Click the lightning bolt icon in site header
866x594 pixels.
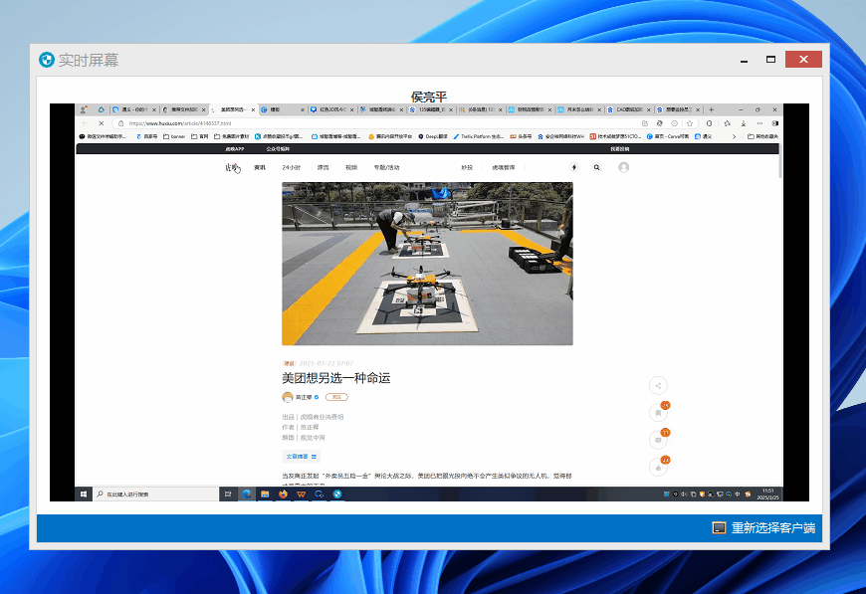point(573,167)
